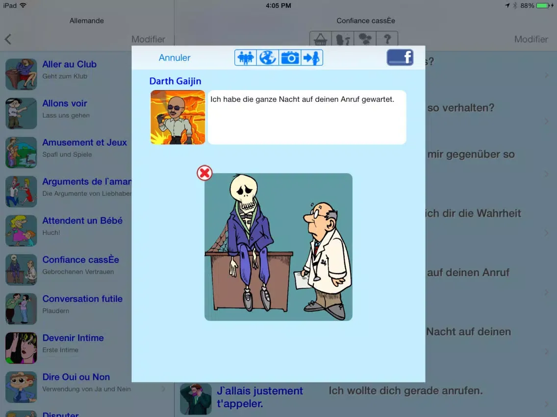Tap the Dire Oui ou Non thumbnail icon
Image resolution: width=557 pixels, height=417 pixels.
21,387
